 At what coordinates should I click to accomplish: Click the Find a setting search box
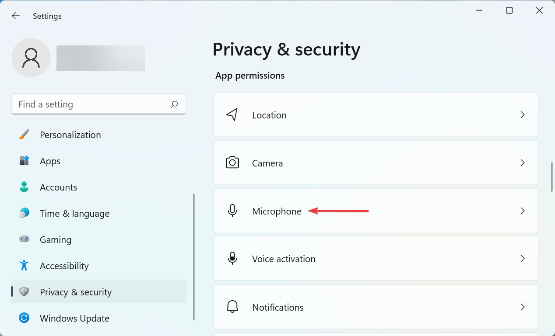[x=98, y=104]
